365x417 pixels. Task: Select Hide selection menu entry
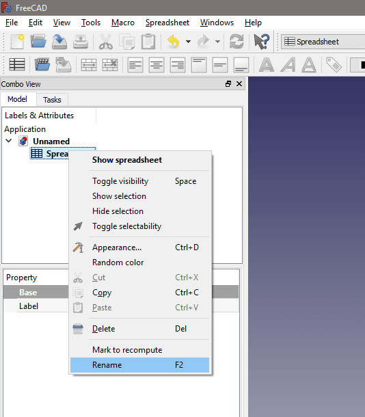pyautogui.click(x=140, y=211)
